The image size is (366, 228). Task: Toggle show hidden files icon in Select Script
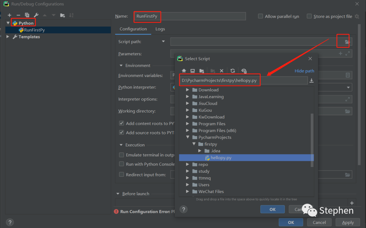[244, 71]
